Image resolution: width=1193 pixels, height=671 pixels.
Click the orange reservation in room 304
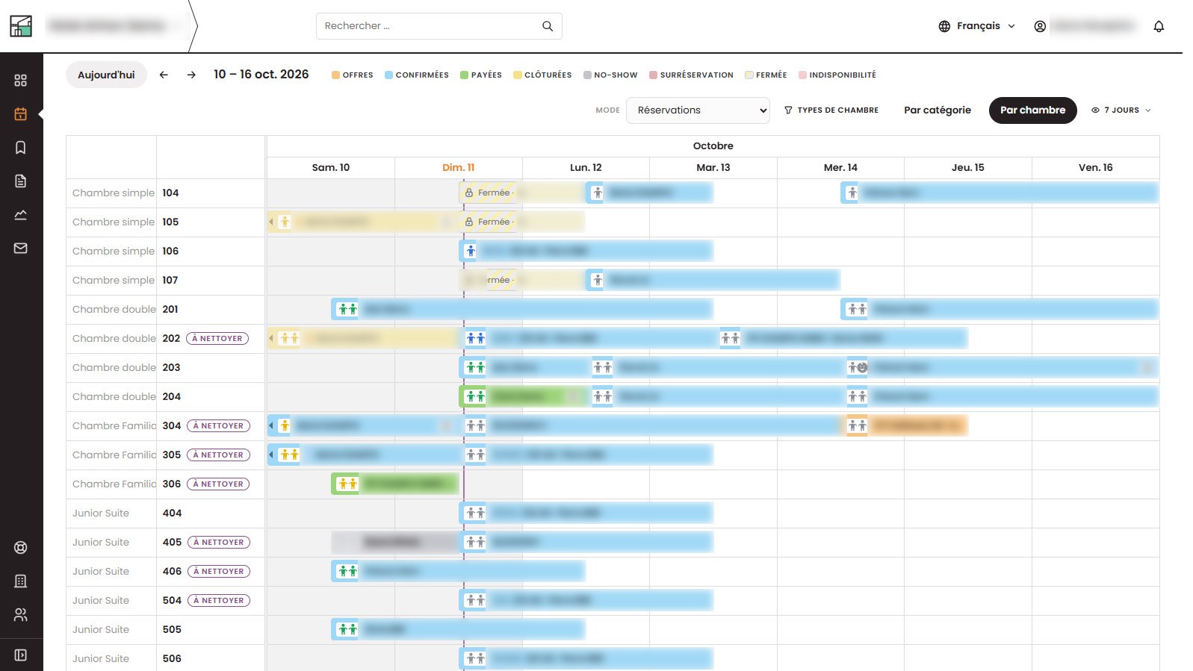(906, 426)
